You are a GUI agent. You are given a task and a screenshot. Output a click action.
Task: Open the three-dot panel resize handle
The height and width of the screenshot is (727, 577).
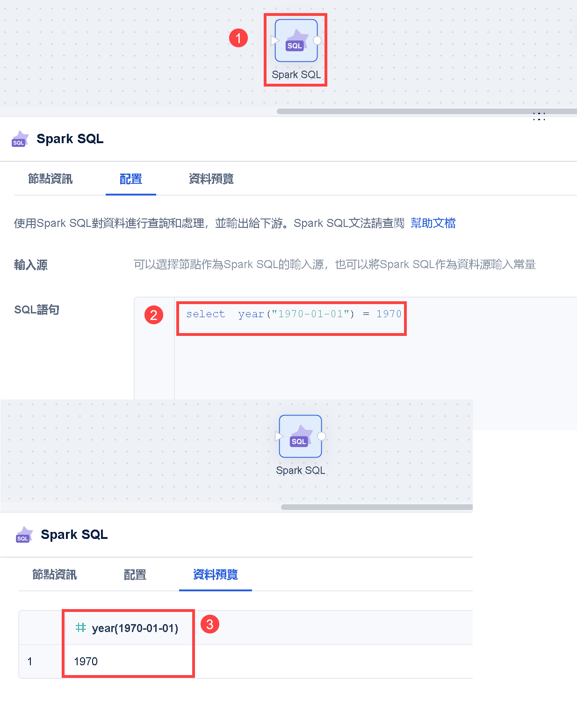[539, 116]
